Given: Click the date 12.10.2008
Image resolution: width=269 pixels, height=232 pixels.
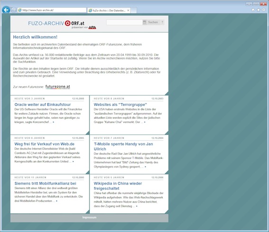Looking at the screenshot, I should click(78, 98).
